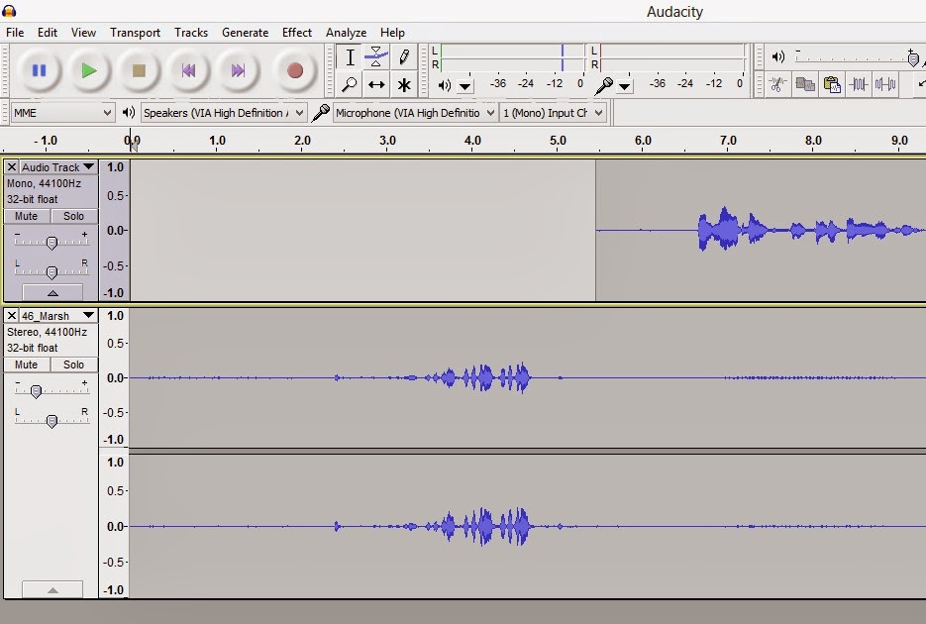Image resolution: width=926 pixels, height=624 pixels.
Task: Close the 46_Marsh track with X
Action: 11,316
